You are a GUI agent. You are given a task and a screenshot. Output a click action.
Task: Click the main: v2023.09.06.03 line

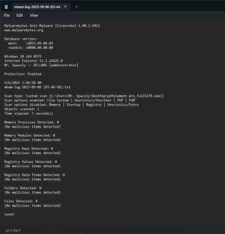[31, 43]
